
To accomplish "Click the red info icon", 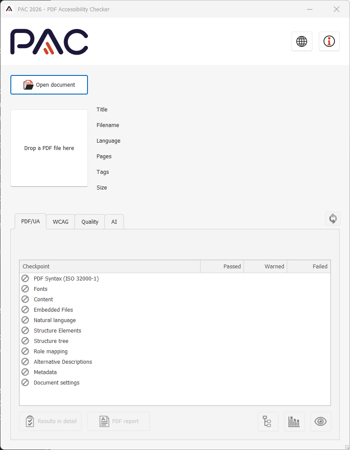I will (329, 41).
